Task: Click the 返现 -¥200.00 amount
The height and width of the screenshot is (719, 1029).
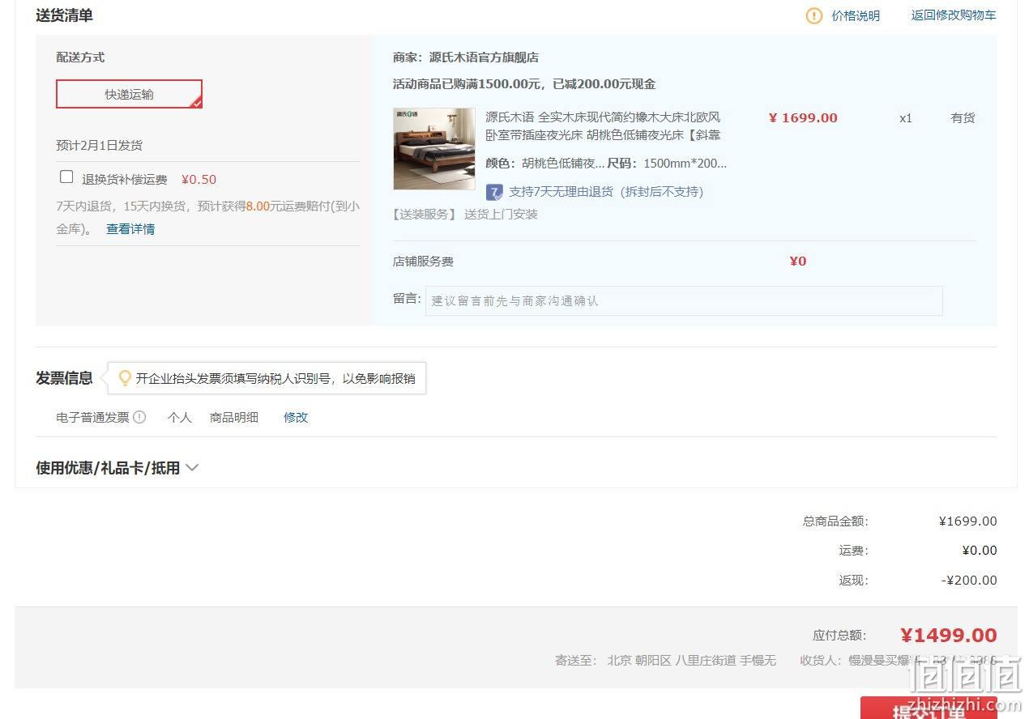Action: (x=969, y=580)
